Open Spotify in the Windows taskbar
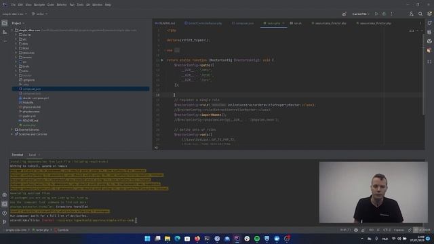 [257, 239]
